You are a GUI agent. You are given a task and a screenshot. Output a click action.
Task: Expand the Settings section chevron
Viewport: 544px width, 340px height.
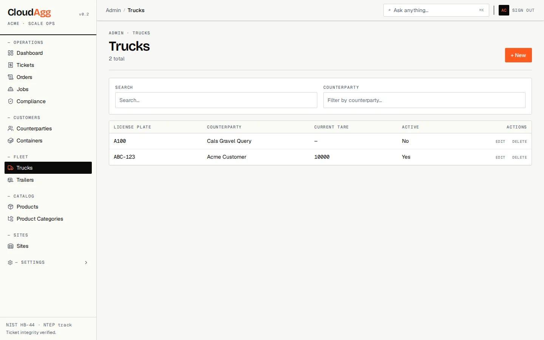(x=86, y=262)
